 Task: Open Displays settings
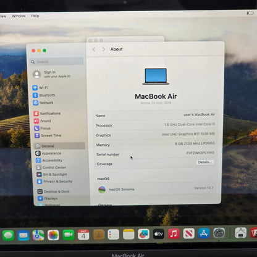pos(48,198)
